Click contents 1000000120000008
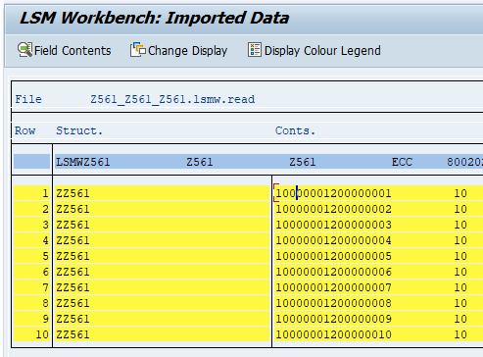The width and height of the screenshot is (483, 357). 333,303
